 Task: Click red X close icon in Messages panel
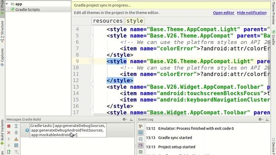click(9, 133)
